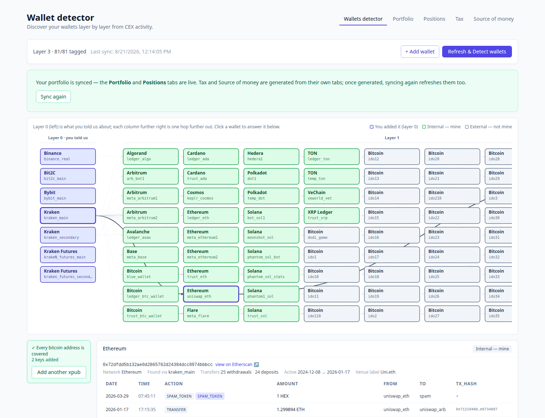Select the Ethereum ledger_eth wallet

pos(211,216)
